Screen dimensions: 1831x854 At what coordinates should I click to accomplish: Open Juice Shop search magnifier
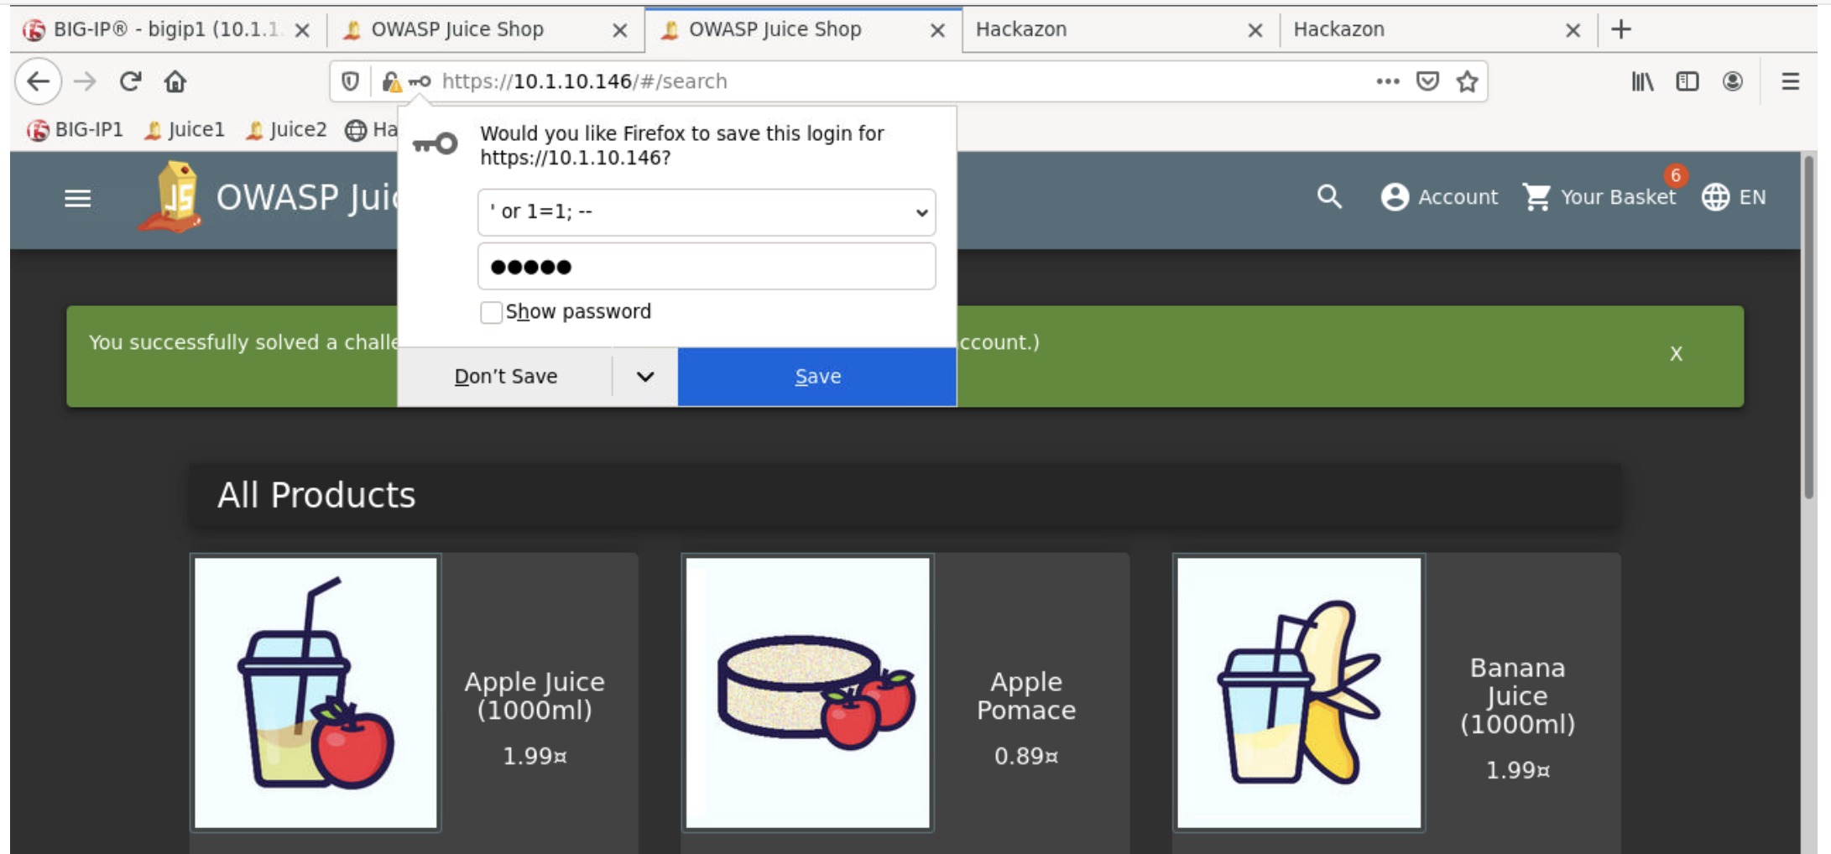tap(1329, 197)
